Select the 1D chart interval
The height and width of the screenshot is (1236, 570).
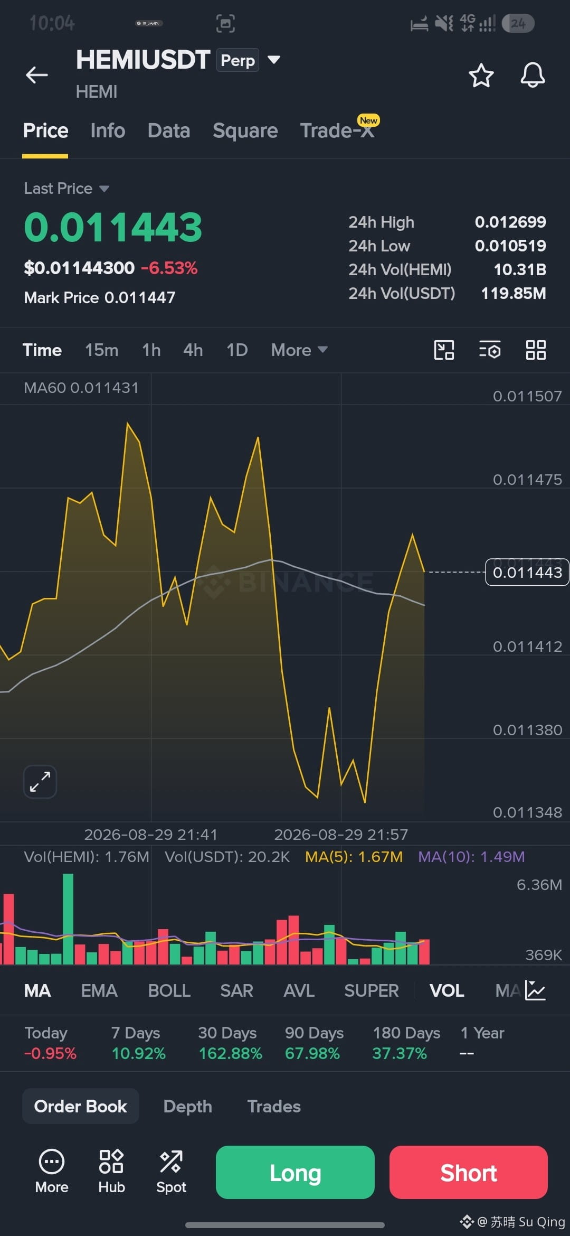[237, 350]
